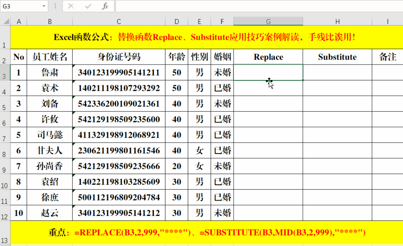Click ID number 340123199905141212
403x246 pixels.
[x=119, y=213]
